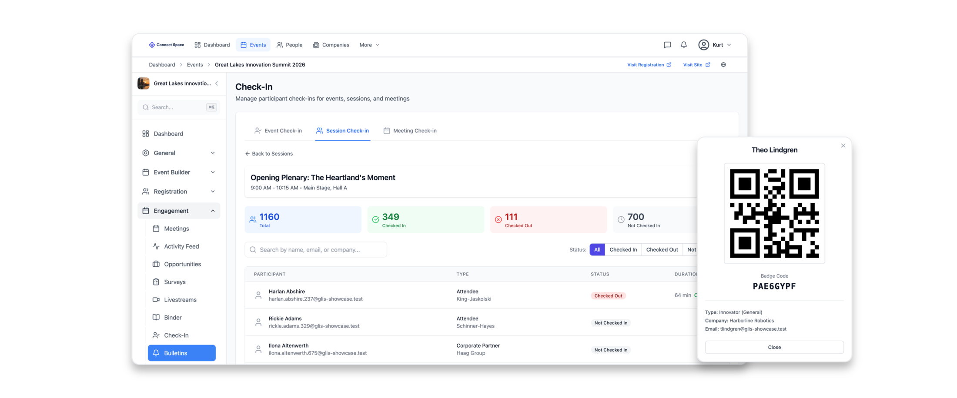Viewport: 957px width, 398px height.
Task: Select Bulletins in the sidebar
Action: (x=182, y=353)
